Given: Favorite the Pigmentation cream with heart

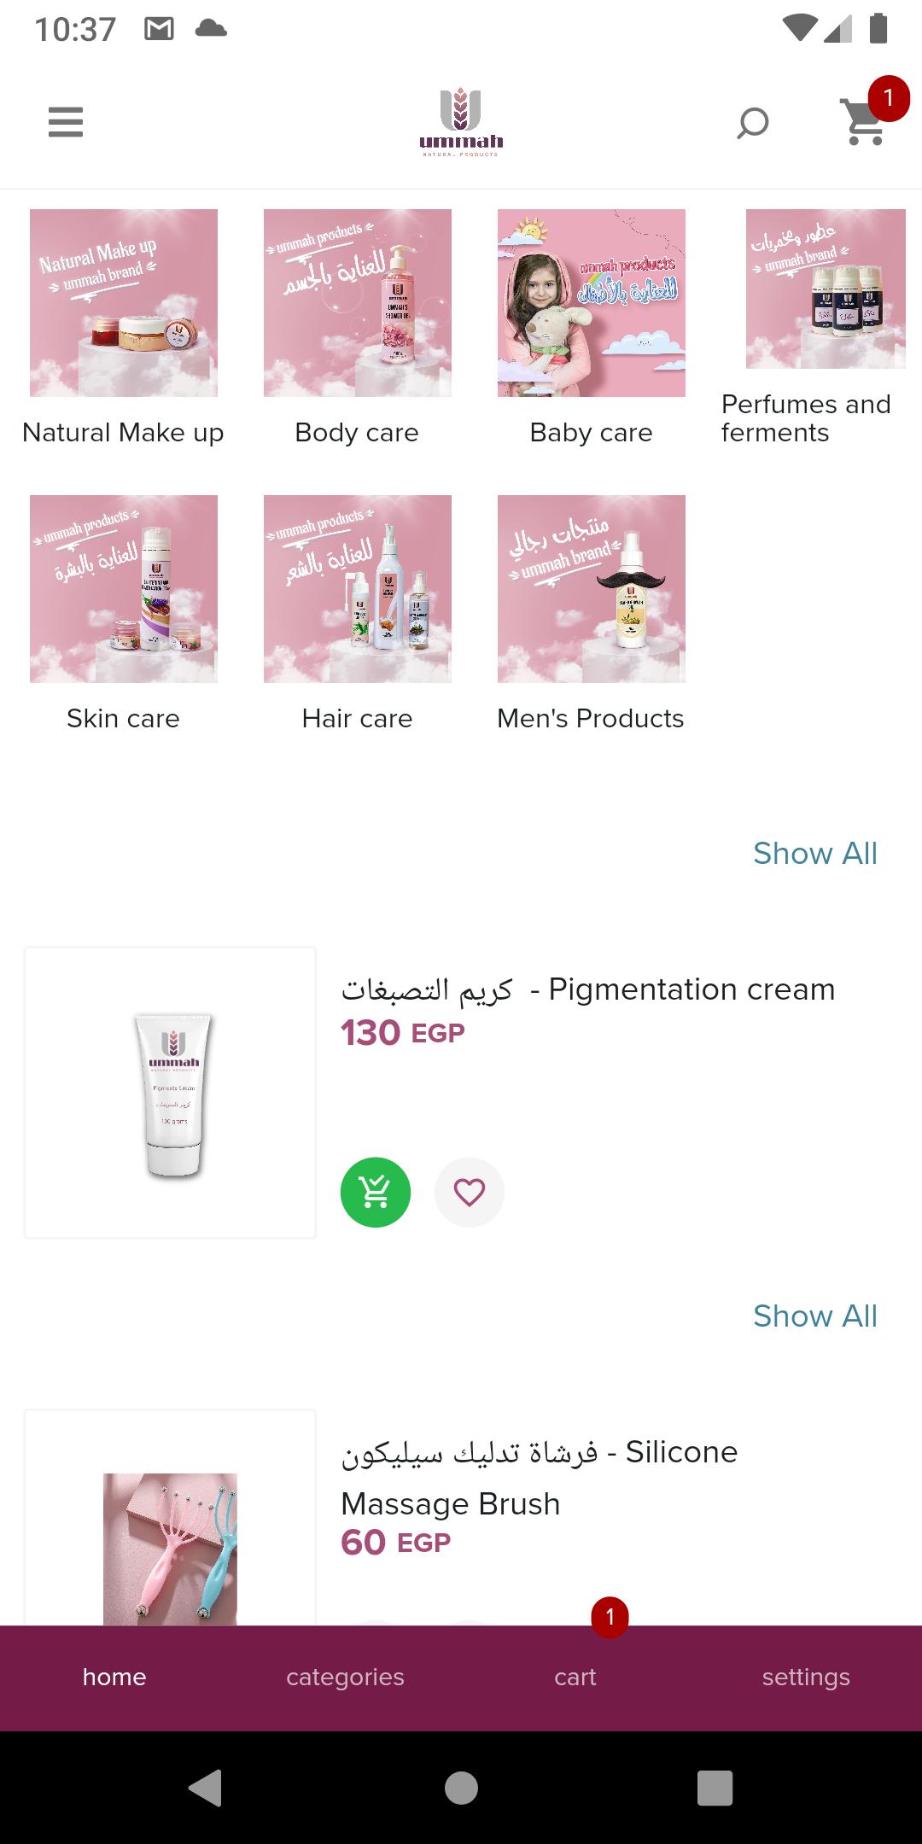Looking at the screenshot, I should [x=470, y=1192].
